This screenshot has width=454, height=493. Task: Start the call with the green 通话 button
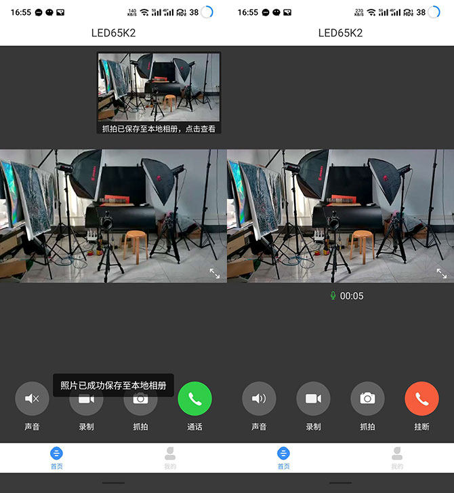click(x=194, y=399)
